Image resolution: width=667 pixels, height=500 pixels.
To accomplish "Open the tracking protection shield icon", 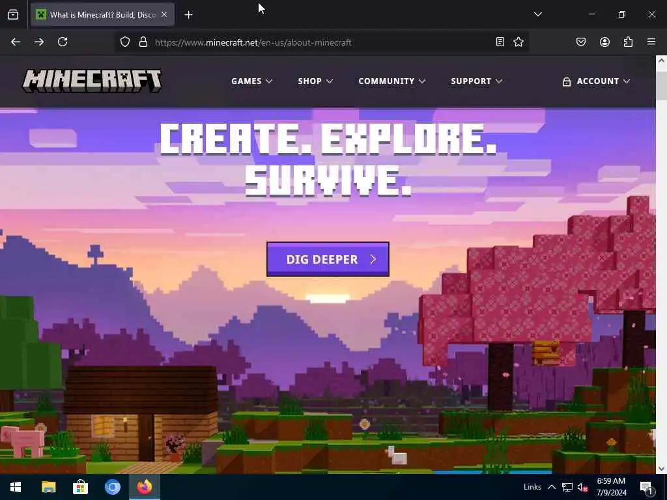I will tap(124, 42).
